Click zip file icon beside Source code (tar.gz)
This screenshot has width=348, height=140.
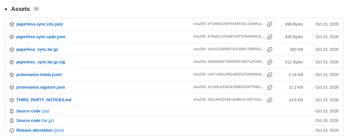point(12,121)
